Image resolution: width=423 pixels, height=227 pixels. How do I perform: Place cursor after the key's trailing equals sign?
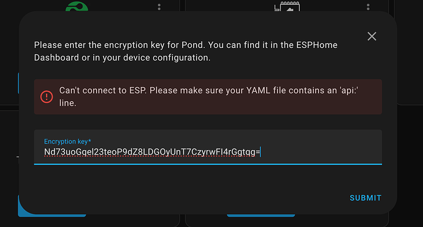click(x=261, y=152)
